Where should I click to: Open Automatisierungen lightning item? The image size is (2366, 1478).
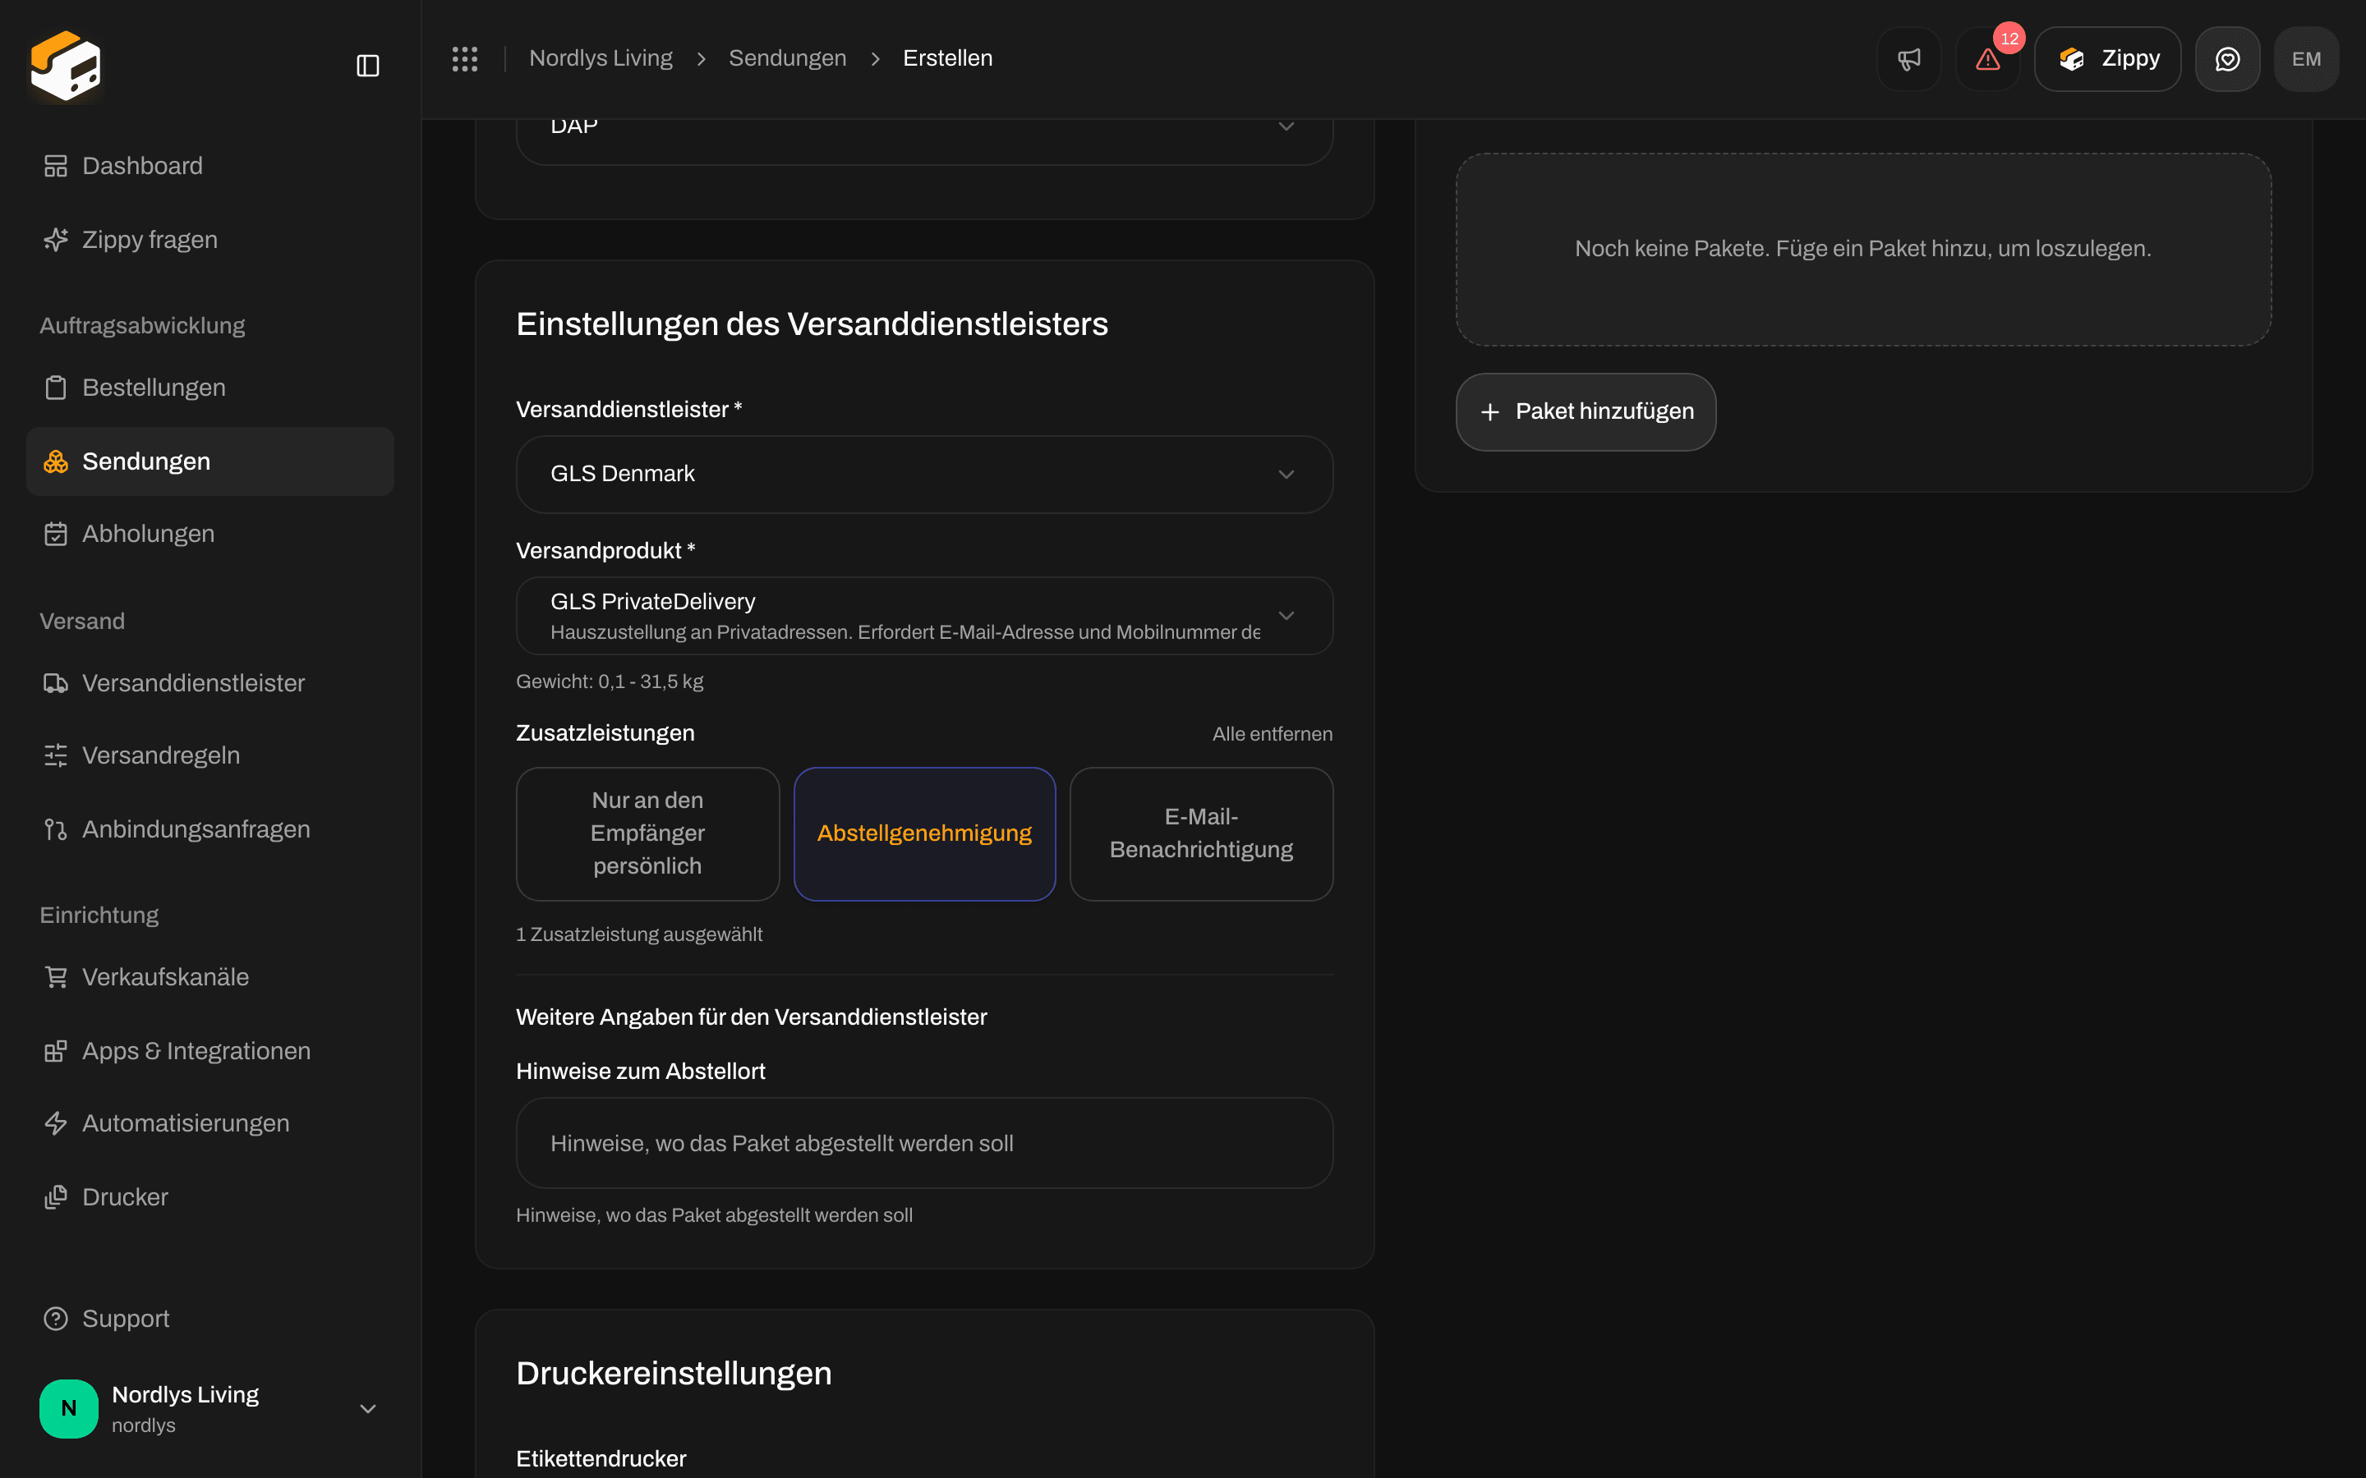pyautogui.click(x=210, y=1123)
